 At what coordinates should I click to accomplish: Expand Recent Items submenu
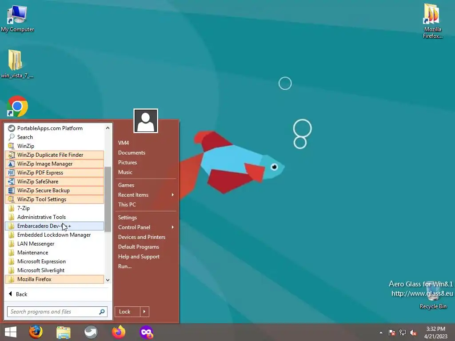(146, 195)
